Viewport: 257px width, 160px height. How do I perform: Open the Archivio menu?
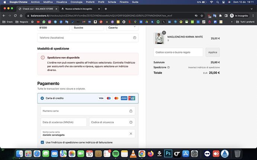35,2
